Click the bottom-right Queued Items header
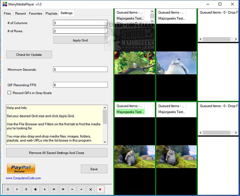The height and width of the screenshot is (196, 240). point(219,106)
